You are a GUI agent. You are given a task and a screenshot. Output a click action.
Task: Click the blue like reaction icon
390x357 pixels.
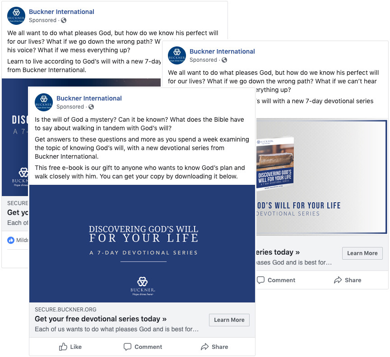[11, 240]
